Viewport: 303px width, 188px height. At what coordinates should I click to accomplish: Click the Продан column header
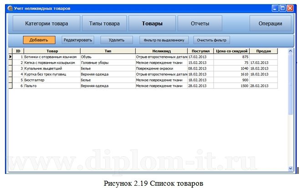coord(263,51)
